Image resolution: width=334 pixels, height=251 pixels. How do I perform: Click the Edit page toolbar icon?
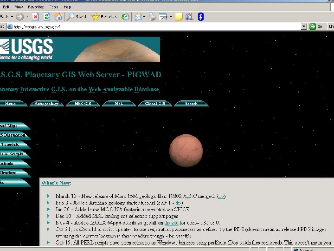point(163,17)
